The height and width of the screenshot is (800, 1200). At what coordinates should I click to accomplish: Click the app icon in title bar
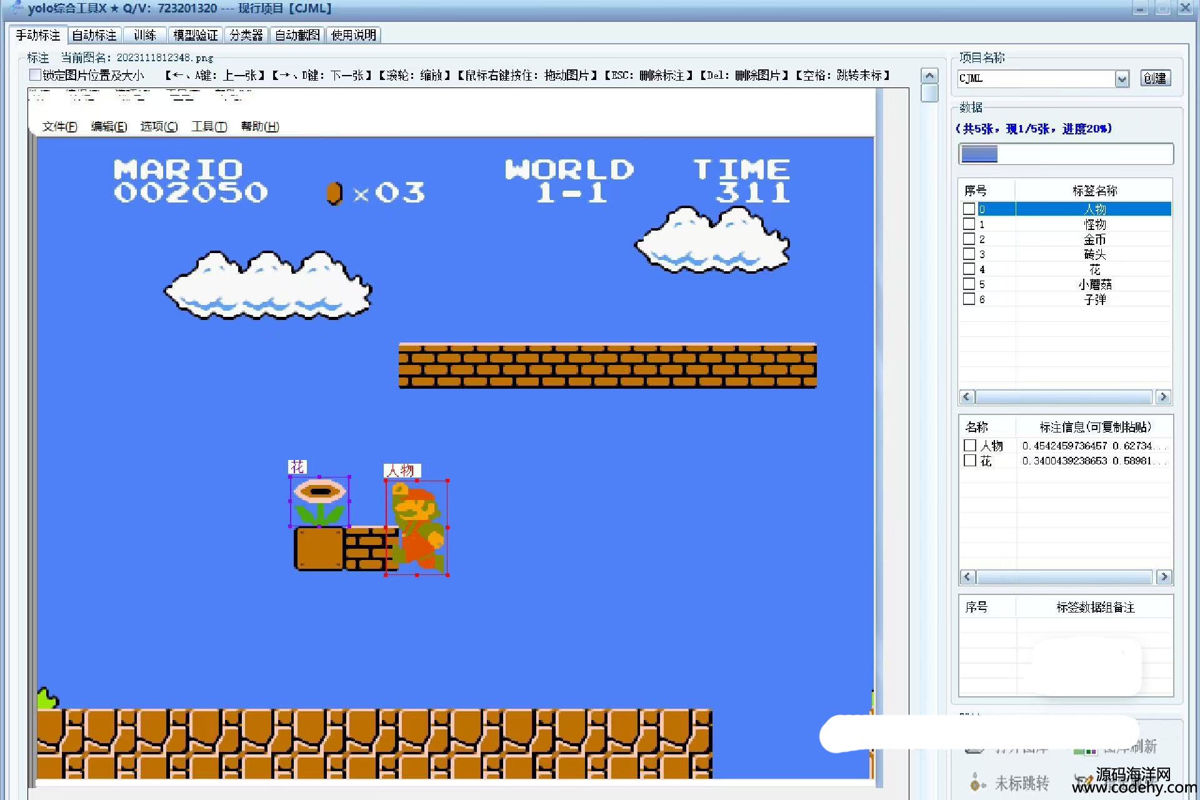pos(17,7)
